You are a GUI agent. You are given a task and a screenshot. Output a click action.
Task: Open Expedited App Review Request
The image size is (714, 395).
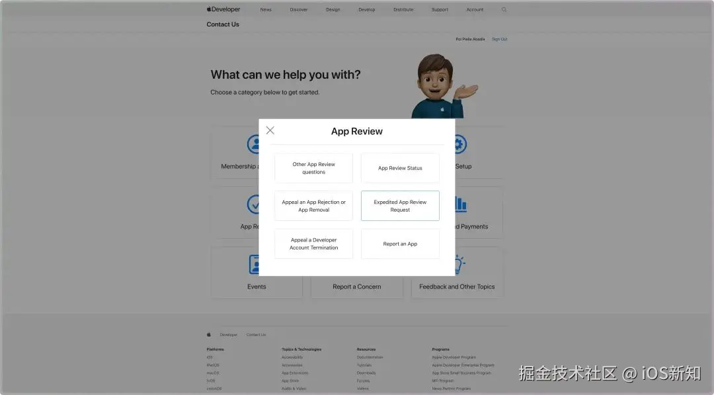point(400,206)
